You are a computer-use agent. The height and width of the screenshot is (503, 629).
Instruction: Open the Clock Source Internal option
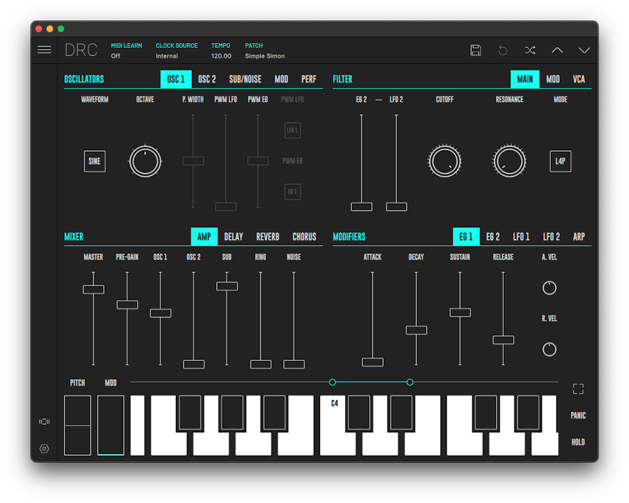pos(167,55)
